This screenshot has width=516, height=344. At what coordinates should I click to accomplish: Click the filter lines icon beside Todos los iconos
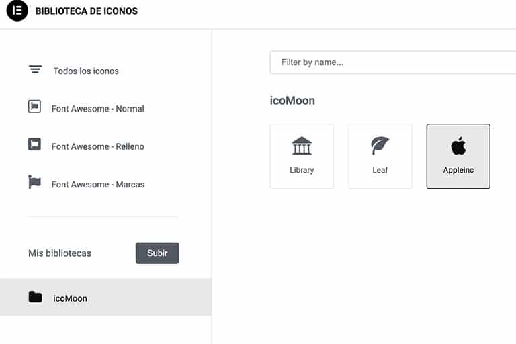35,69
